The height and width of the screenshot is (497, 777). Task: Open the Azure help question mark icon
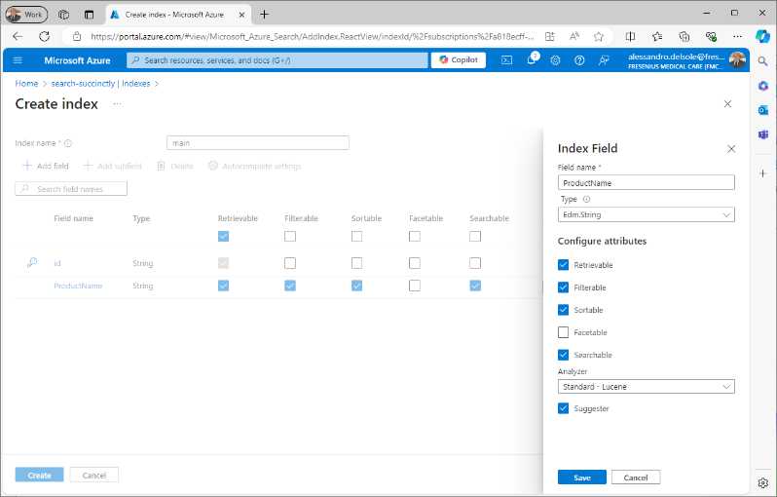(x=579, y=60)
